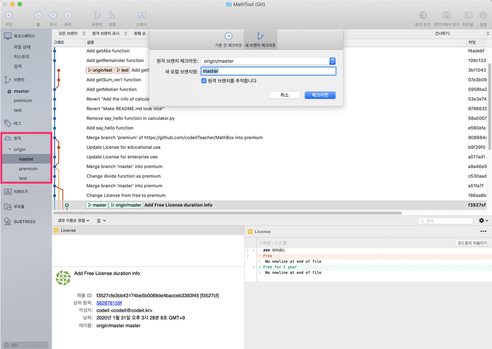
Task: Switch to 기존 것 체크아웃 tab
Action: pyautogui.click(x=228, y=39)
